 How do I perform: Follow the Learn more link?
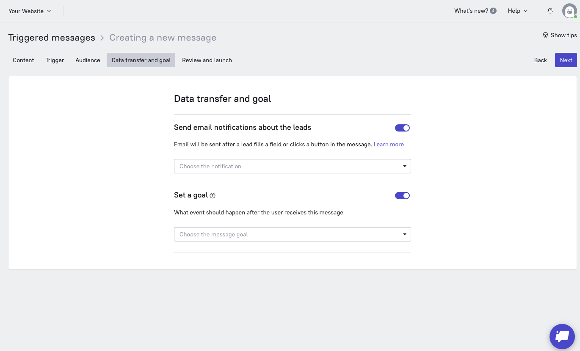click(389, 145)
